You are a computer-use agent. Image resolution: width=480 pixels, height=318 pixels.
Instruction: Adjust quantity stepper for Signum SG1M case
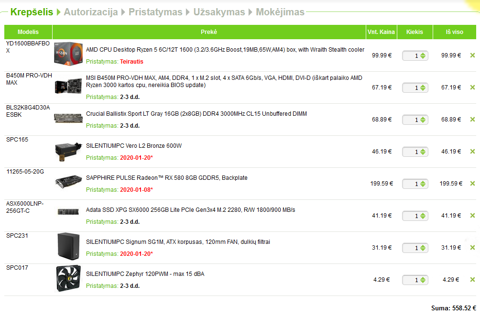423,248
